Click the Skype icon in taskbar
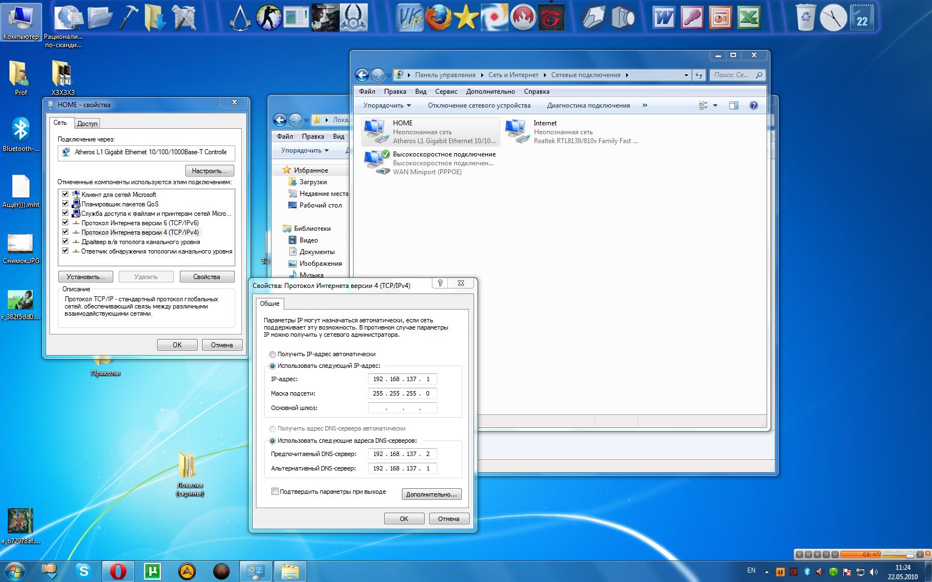 [84, 571]
